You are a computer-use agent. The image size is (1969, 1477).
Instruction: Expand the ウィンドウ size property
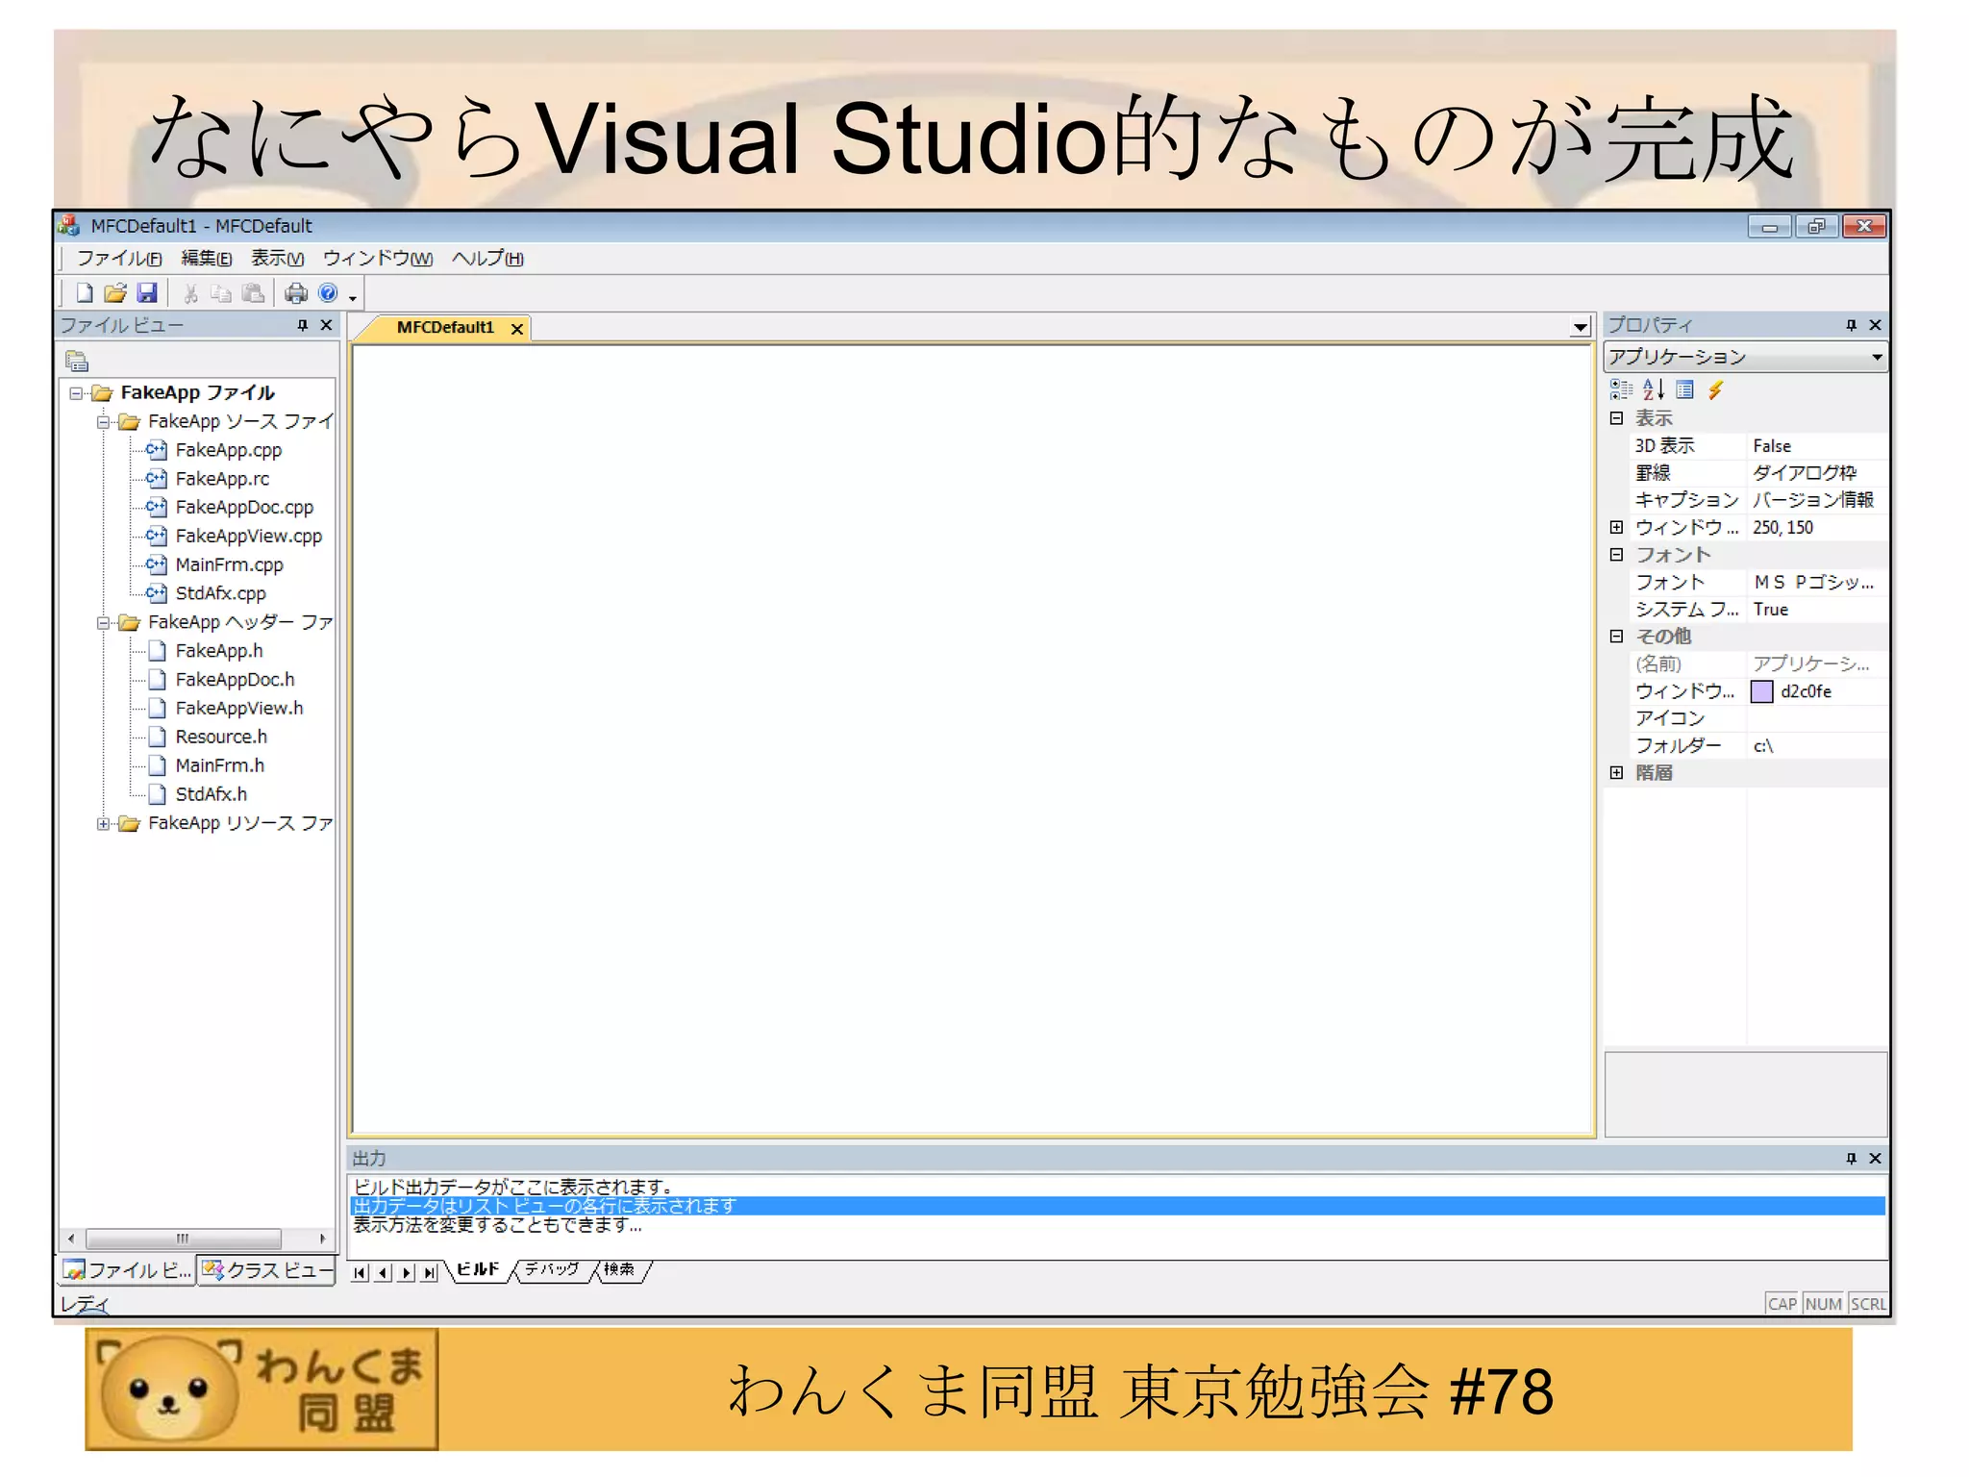point(1616,527)
